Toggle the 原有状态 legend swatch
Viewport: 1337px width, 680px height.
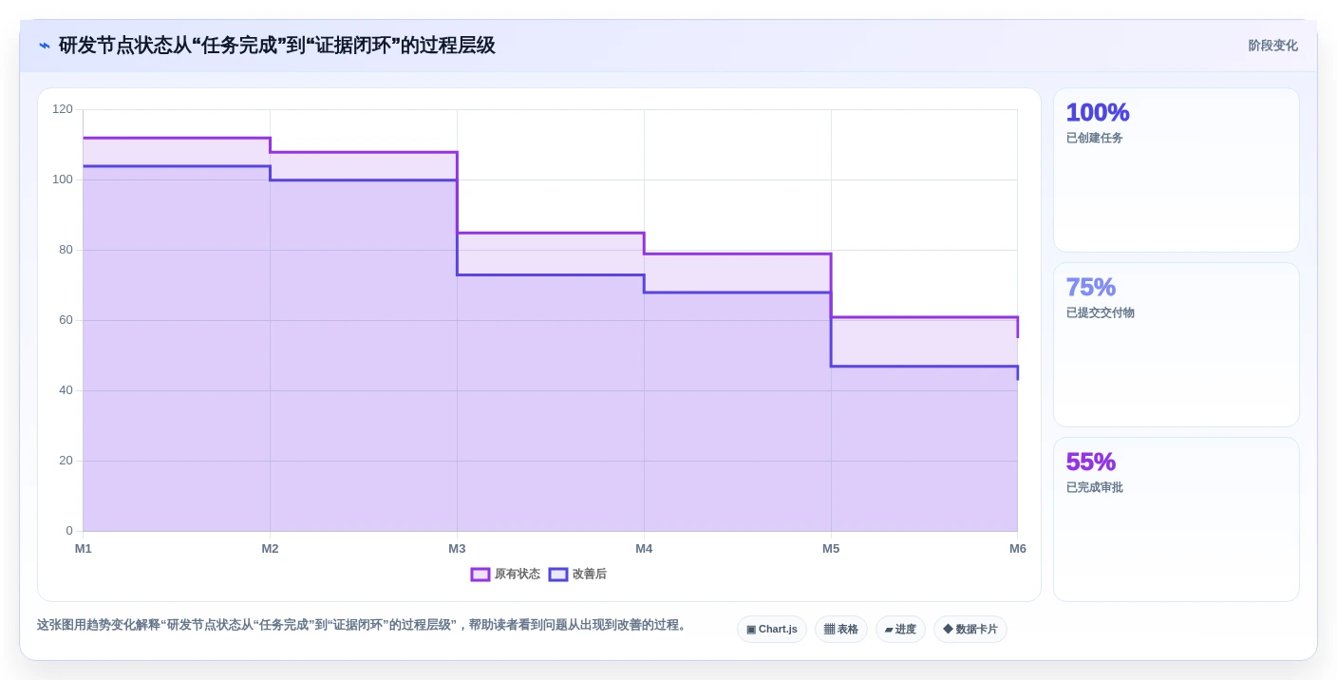tap(480, 575)
